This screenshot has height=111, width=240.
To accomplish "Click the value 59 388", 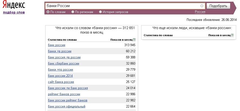I will (x=130, y=57).
